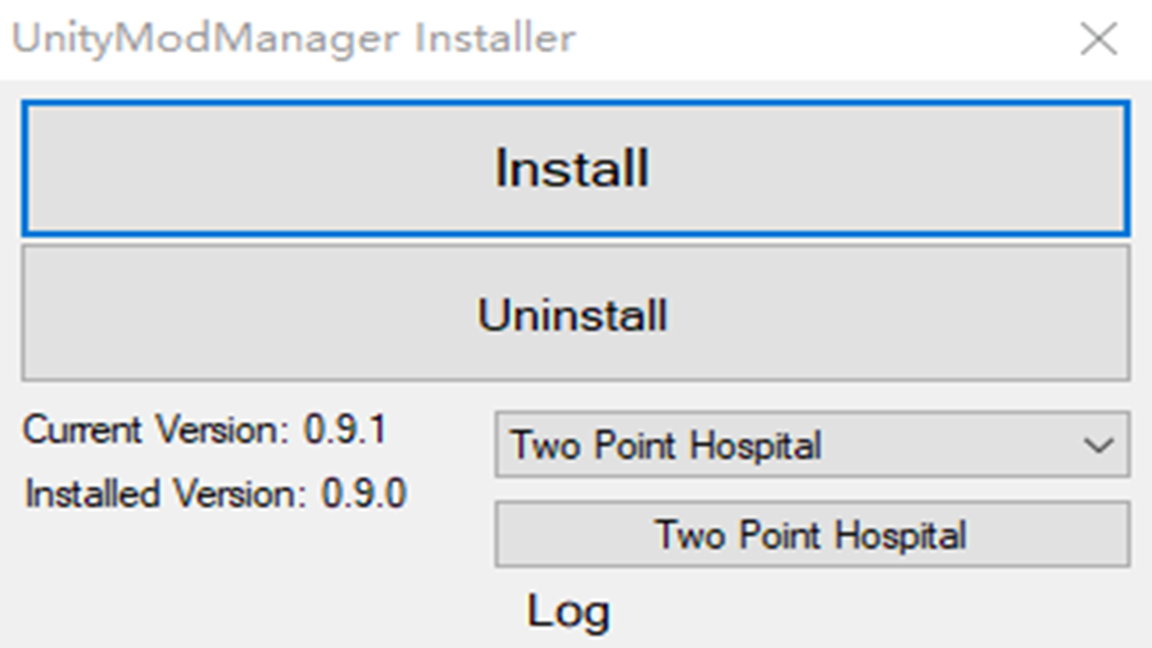This screenshot has height=648, width=1152.
Task: Click the dropdown chevron arrow icon
Action: coord(1098,445)
